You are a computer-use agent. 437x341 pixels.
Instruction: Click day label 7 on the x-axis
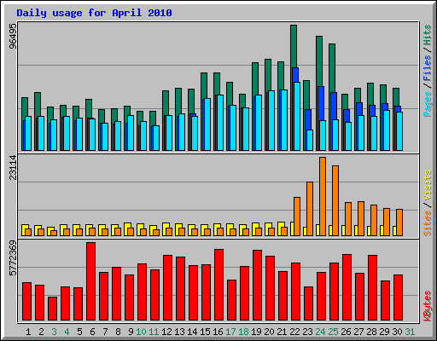point(105,332)
